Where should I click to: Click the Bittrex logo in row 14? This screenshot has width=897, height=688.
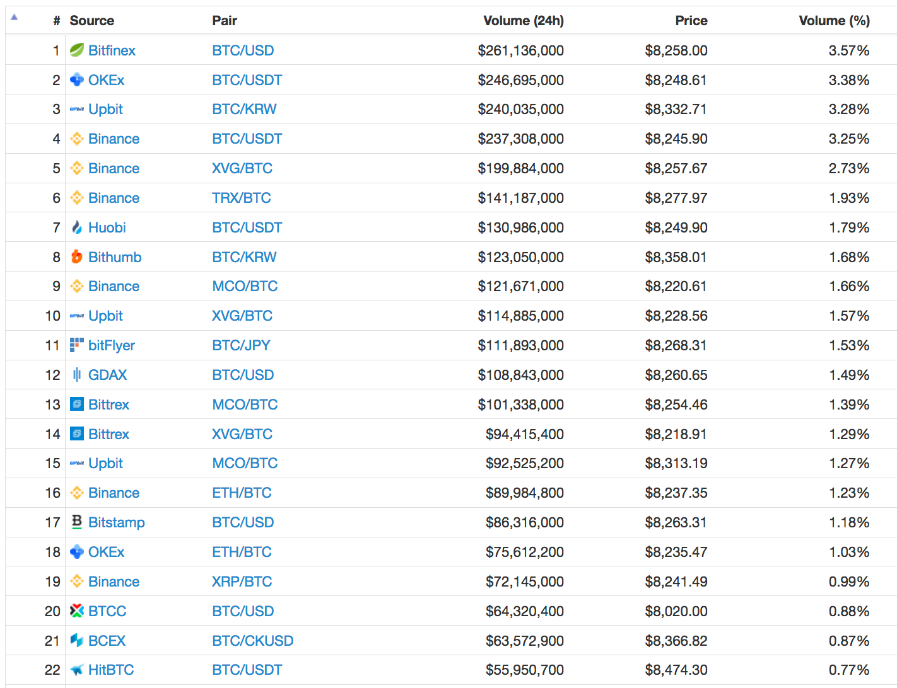tap(77, 433)
